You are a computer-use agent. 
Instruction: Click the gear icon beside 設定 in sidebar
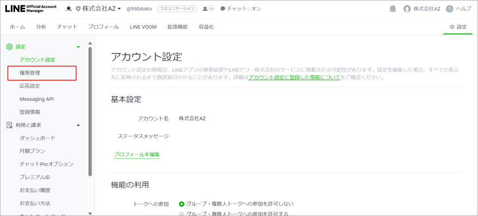click(9, 47)
